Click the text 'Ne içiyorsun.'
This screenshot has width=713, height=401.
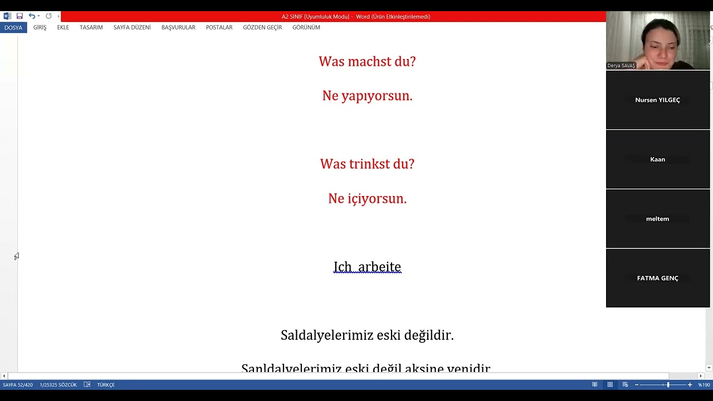pos(367,198)
